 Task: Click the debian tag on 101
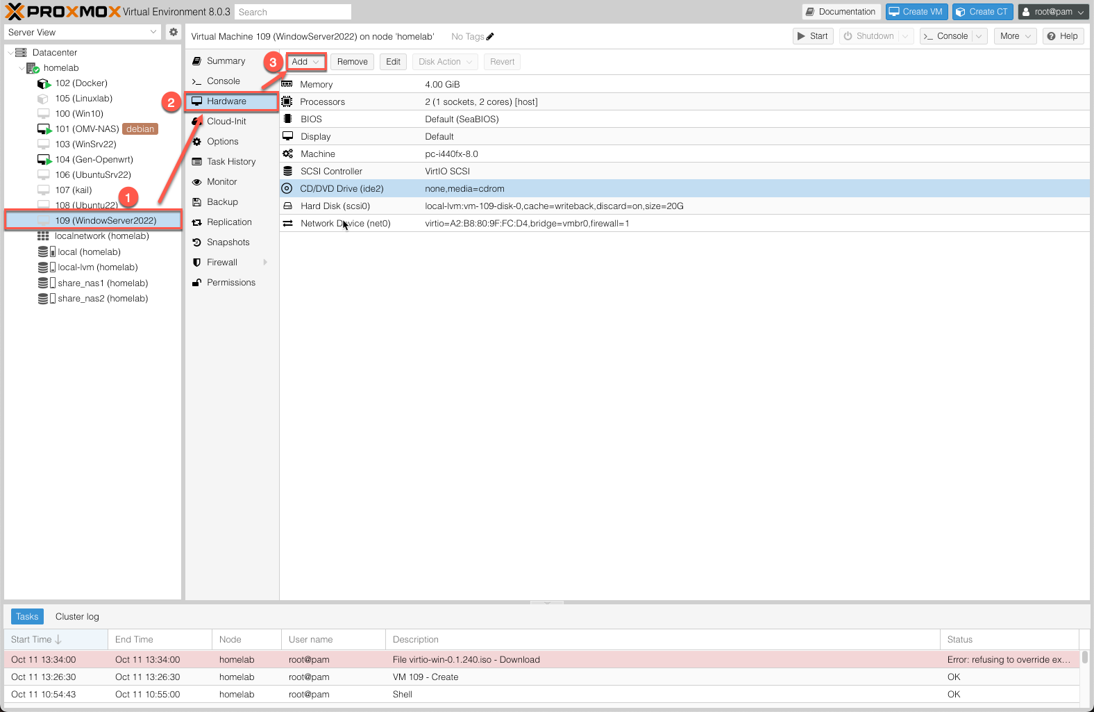[x=140, y=129]
